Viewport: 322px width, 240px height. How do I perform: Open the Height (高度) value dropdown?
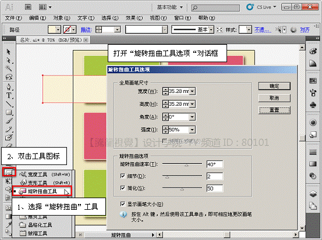(192, 104)
